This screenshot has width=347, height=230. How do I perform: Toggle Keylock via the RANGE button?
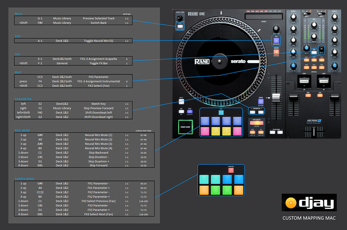(x=261, y=101)
